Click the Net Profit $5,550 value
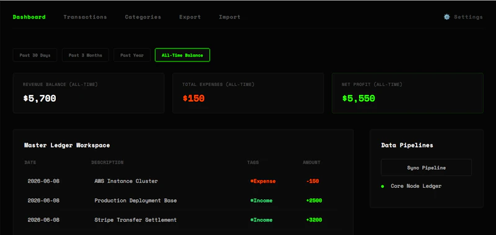Viewport: 496px width, 235px height. click(358, 99)
